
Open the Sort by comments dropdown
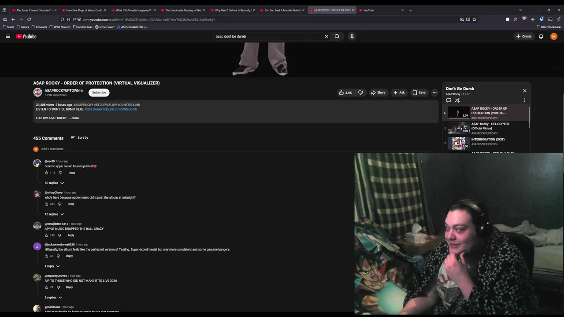coord(79,138)
